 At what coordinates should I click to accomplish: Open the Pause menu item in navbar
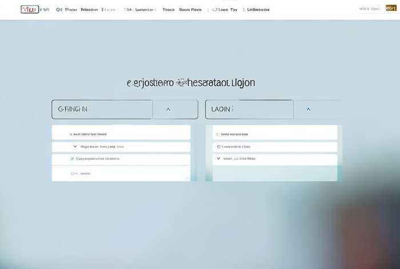click(x=71, y=10)
